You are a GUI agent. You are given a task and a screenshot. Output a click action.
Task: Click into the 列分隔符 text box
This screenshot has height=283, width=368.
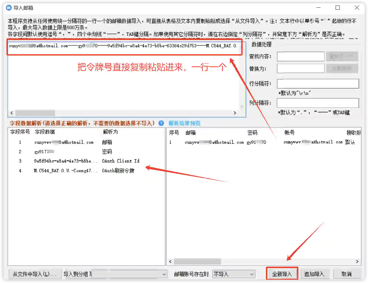coord(318,103)
